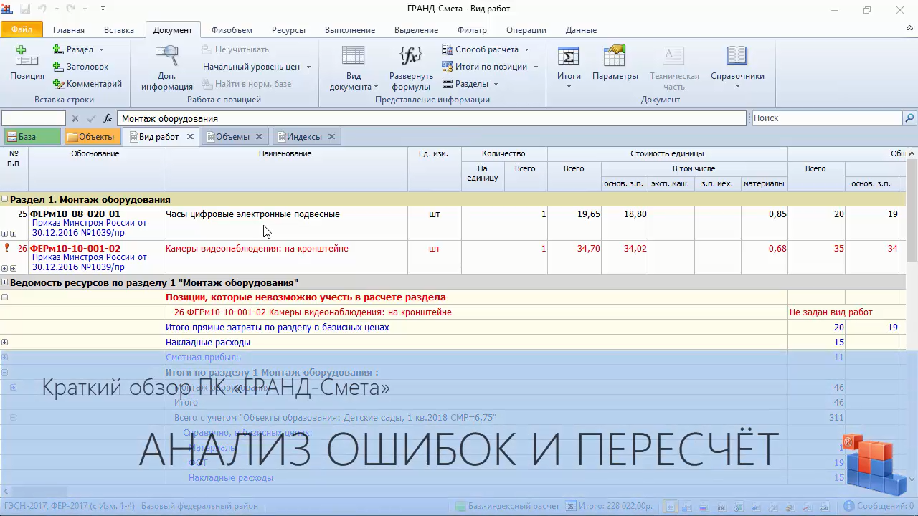Open Доп. информация for the position
This screenshot has width=918, height=516.
coord(166,67)
